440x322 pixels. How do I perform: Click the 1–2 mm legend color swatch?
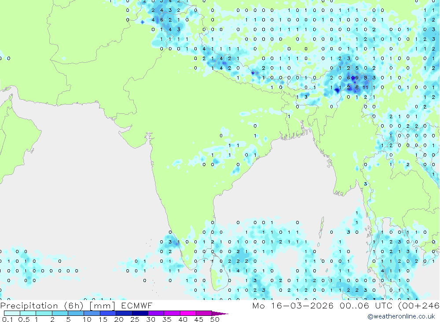pos(44,313)
